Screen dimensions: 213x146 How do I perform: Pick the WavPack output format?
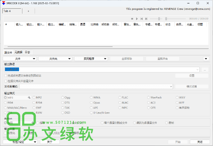tap(154, 97)
